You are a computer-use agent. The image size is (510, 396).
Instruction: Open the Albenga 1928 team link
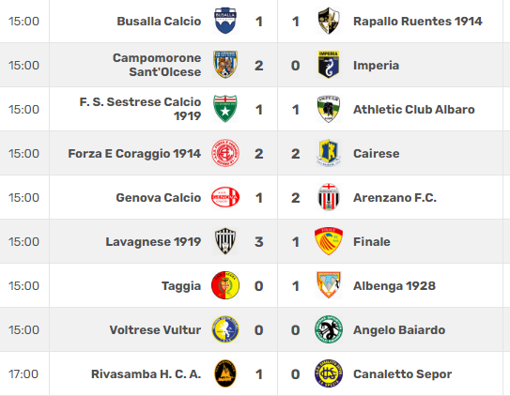coord(394,286)
